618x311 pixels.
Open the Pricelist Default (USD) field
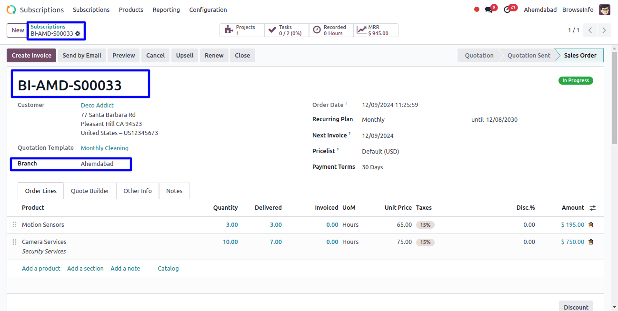(x=409, y=152)
